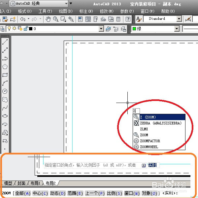The width and height of the screenshot is (198, 198).
Task: Select the Ellipse tool
Action: [5, 116]
